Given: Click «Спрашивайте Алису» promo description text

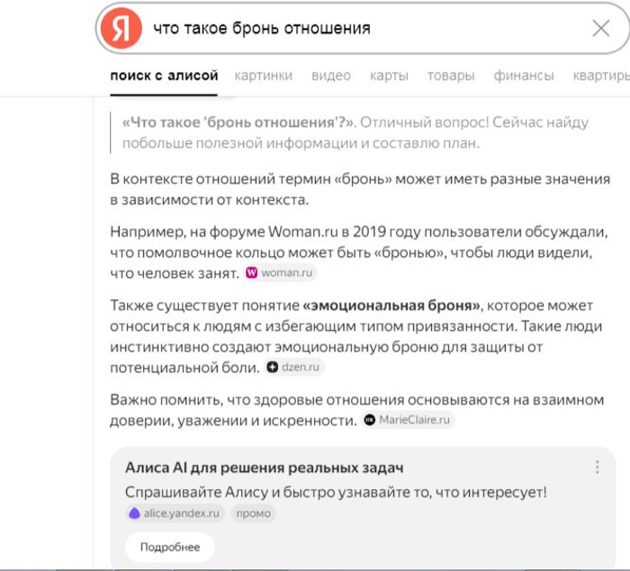Looking at the screenshot, I should (335, 492).
